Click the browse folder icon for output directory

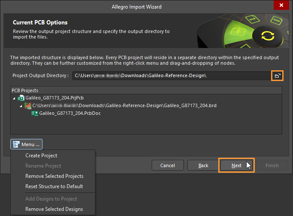(x=278, y=76)
